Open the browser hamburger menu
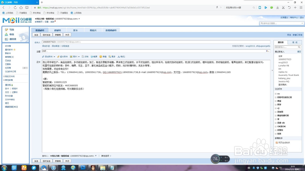 [301, 8]
